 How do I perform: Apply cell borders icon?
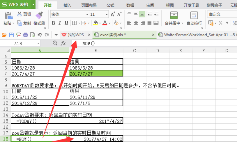pos(74,23)
